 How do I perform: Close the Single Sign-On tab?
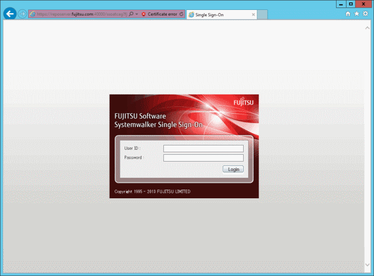tap(253, 15)
